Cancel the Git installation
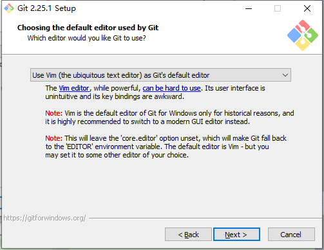The image size is (324, 250). [291, 235]
